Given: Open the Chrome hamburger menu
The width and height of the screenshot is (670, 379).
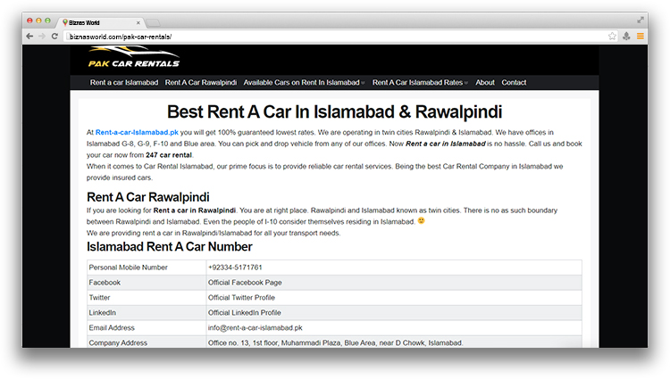Looking at the screenshot, I should 641,37.
